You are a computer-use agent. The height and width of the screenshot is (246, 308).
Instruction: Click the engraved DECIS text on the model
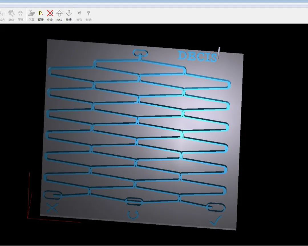coord(197,56)
